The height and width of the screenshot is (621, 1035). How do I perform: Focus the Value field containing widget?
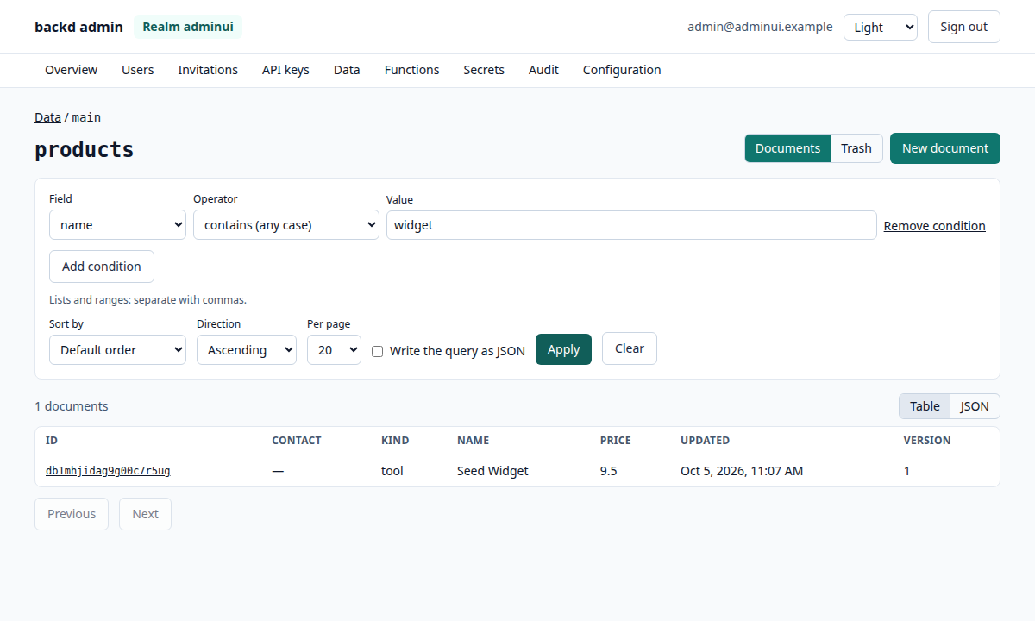coord(631,225)
